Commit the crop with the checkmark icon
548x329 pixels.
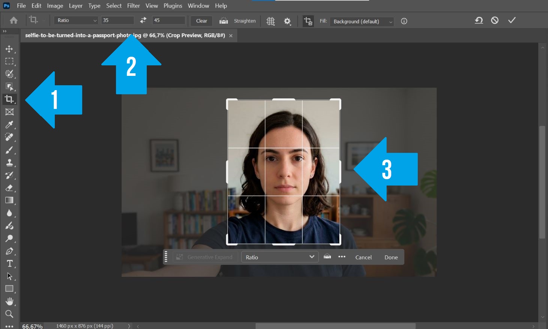click(x=512, y=21)
